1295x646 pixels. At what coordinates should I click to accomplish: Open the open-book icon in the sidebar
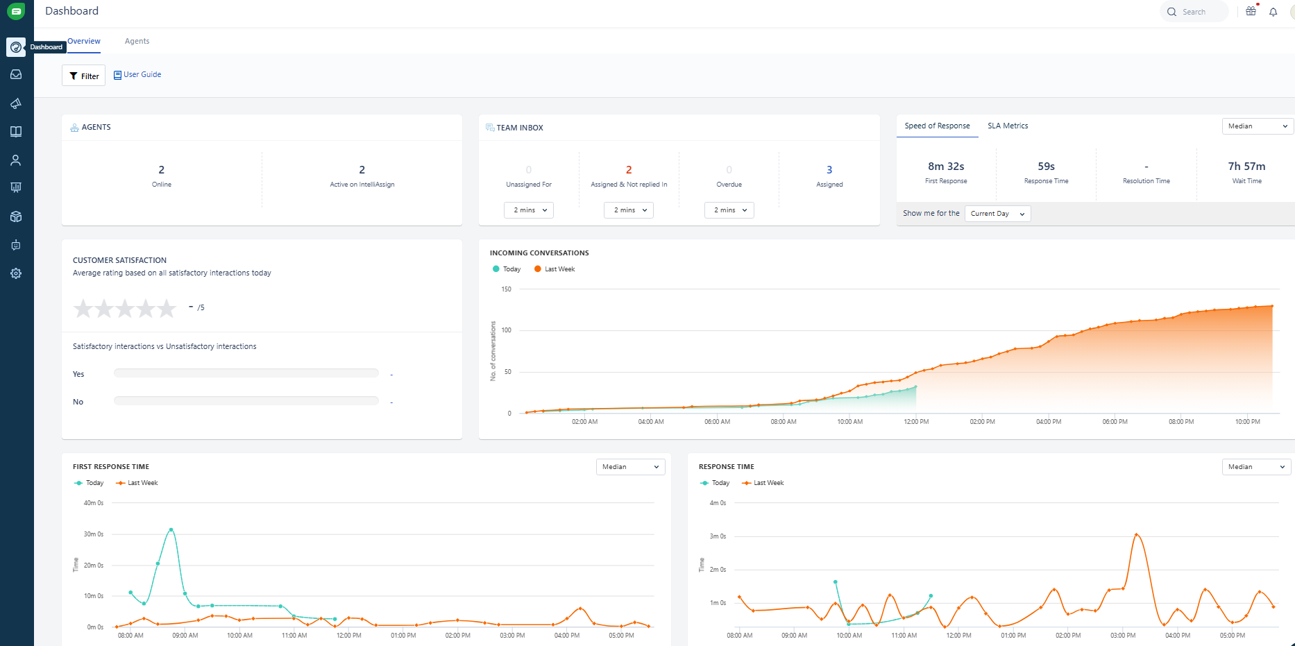pos(16,132)
